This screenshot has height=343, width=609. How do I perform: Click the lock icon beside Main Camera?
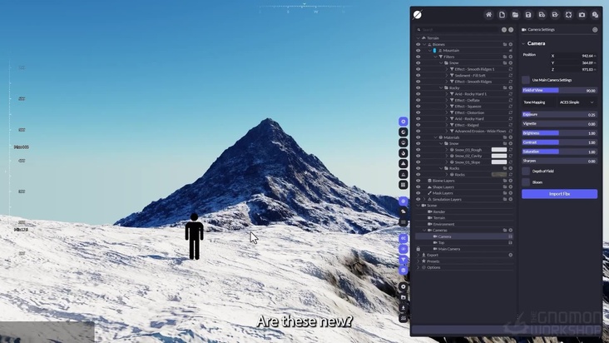click(418, 249)
